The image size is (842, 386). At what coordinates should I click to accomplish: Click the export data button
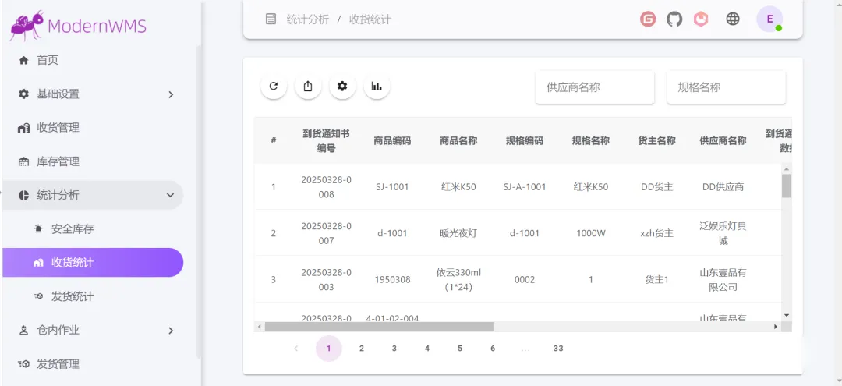point(308,86)
